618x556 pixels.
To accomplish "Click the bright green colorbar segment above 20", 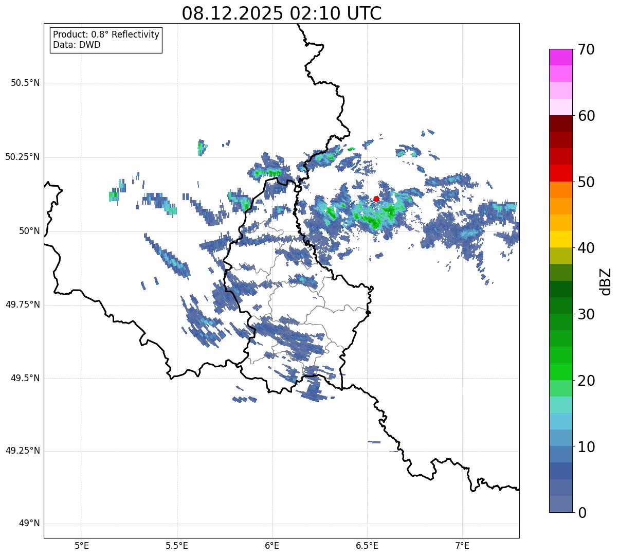I will (561, 371).
